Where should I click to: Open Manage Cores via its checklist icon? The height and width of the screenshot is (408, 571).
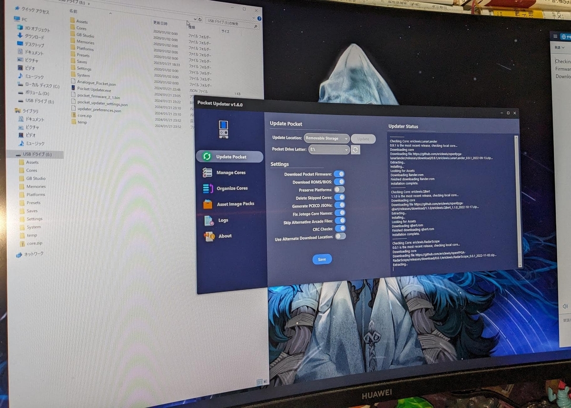coord(207,172)
